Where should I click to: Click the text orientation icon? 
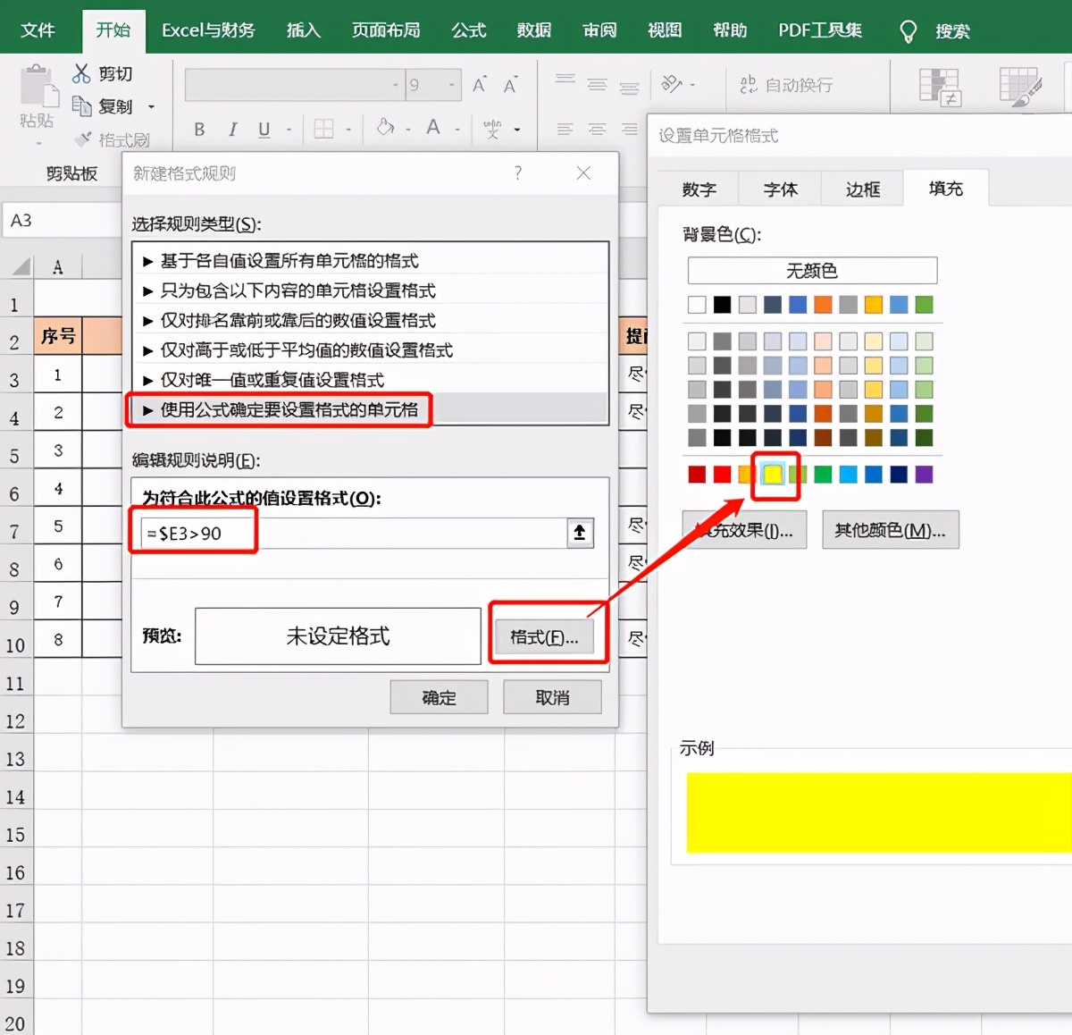(672, 84)
